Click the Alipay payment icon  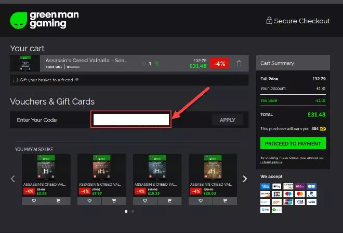click(x=265, y=210)
